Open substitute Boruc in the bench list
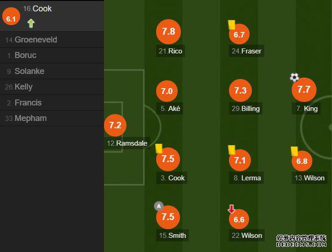 [52, 56]
